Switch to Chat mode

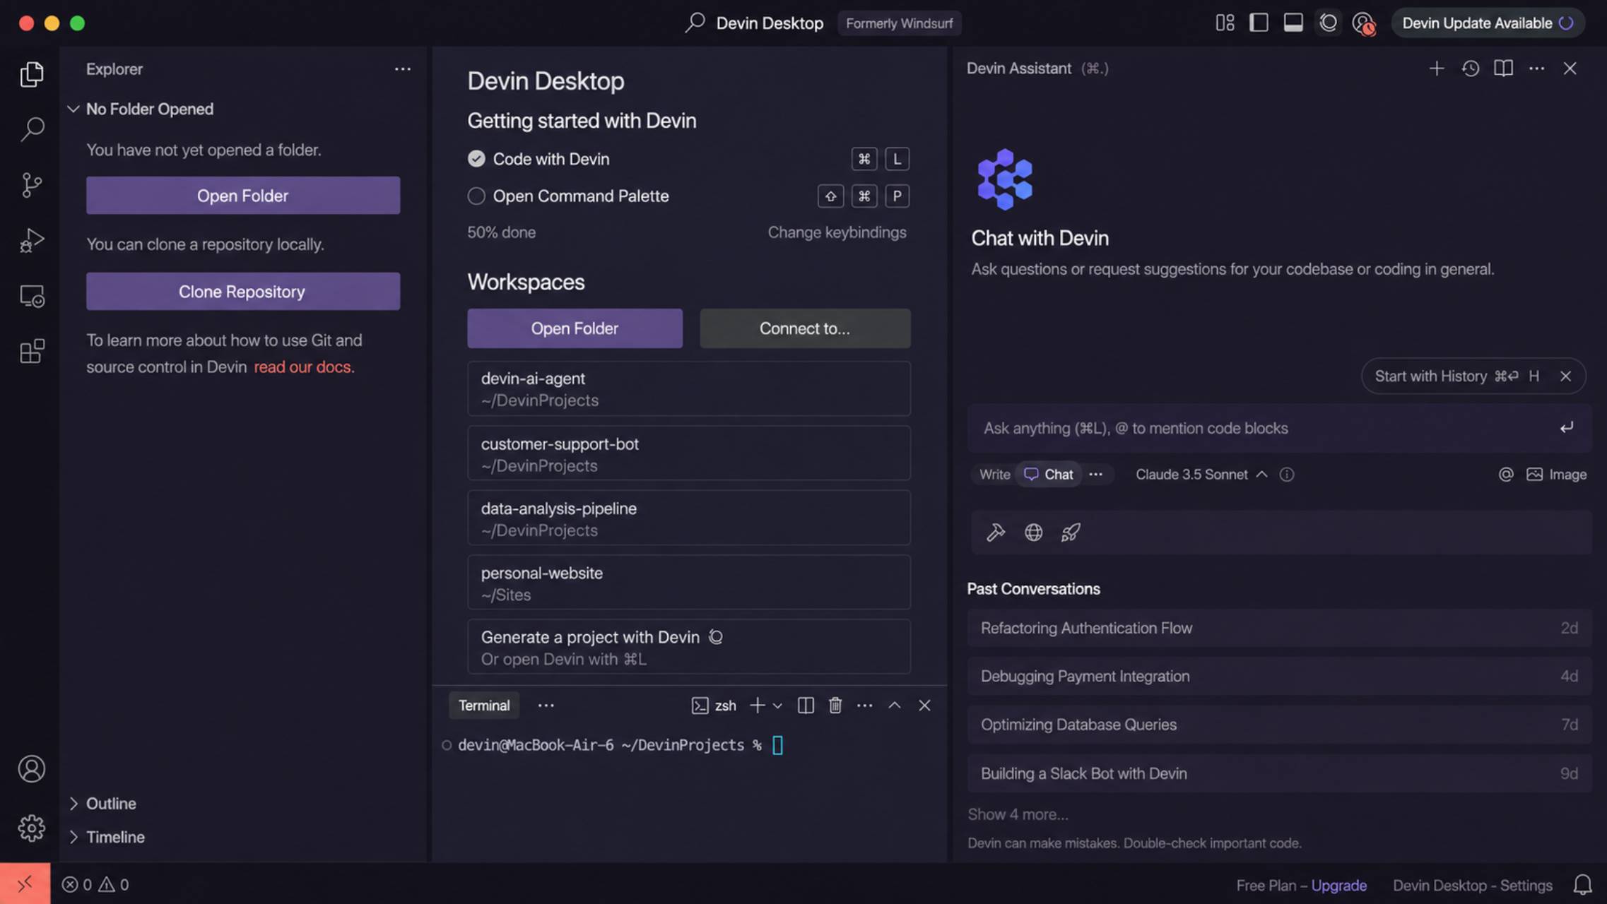pyautogui.click(x=1049, y=475)
